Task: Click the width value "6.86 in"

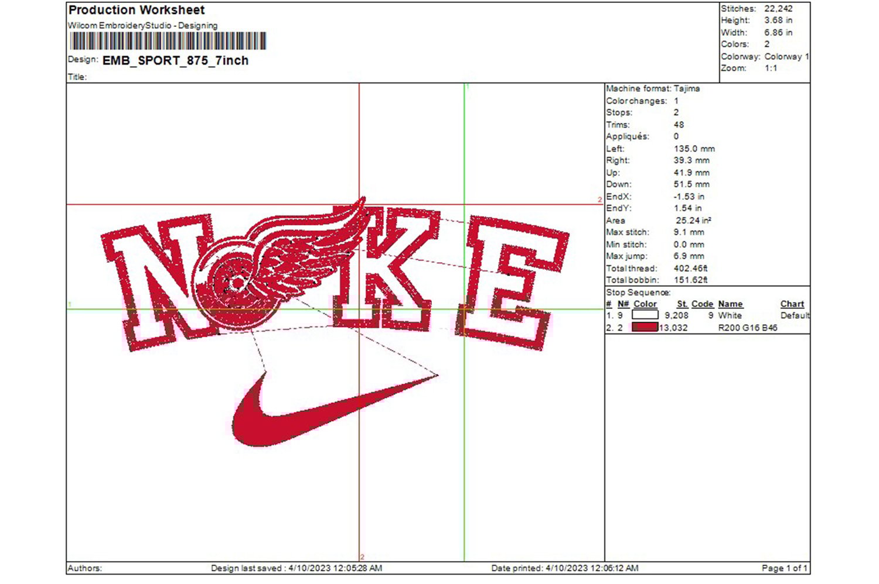Action: point(778,32)
